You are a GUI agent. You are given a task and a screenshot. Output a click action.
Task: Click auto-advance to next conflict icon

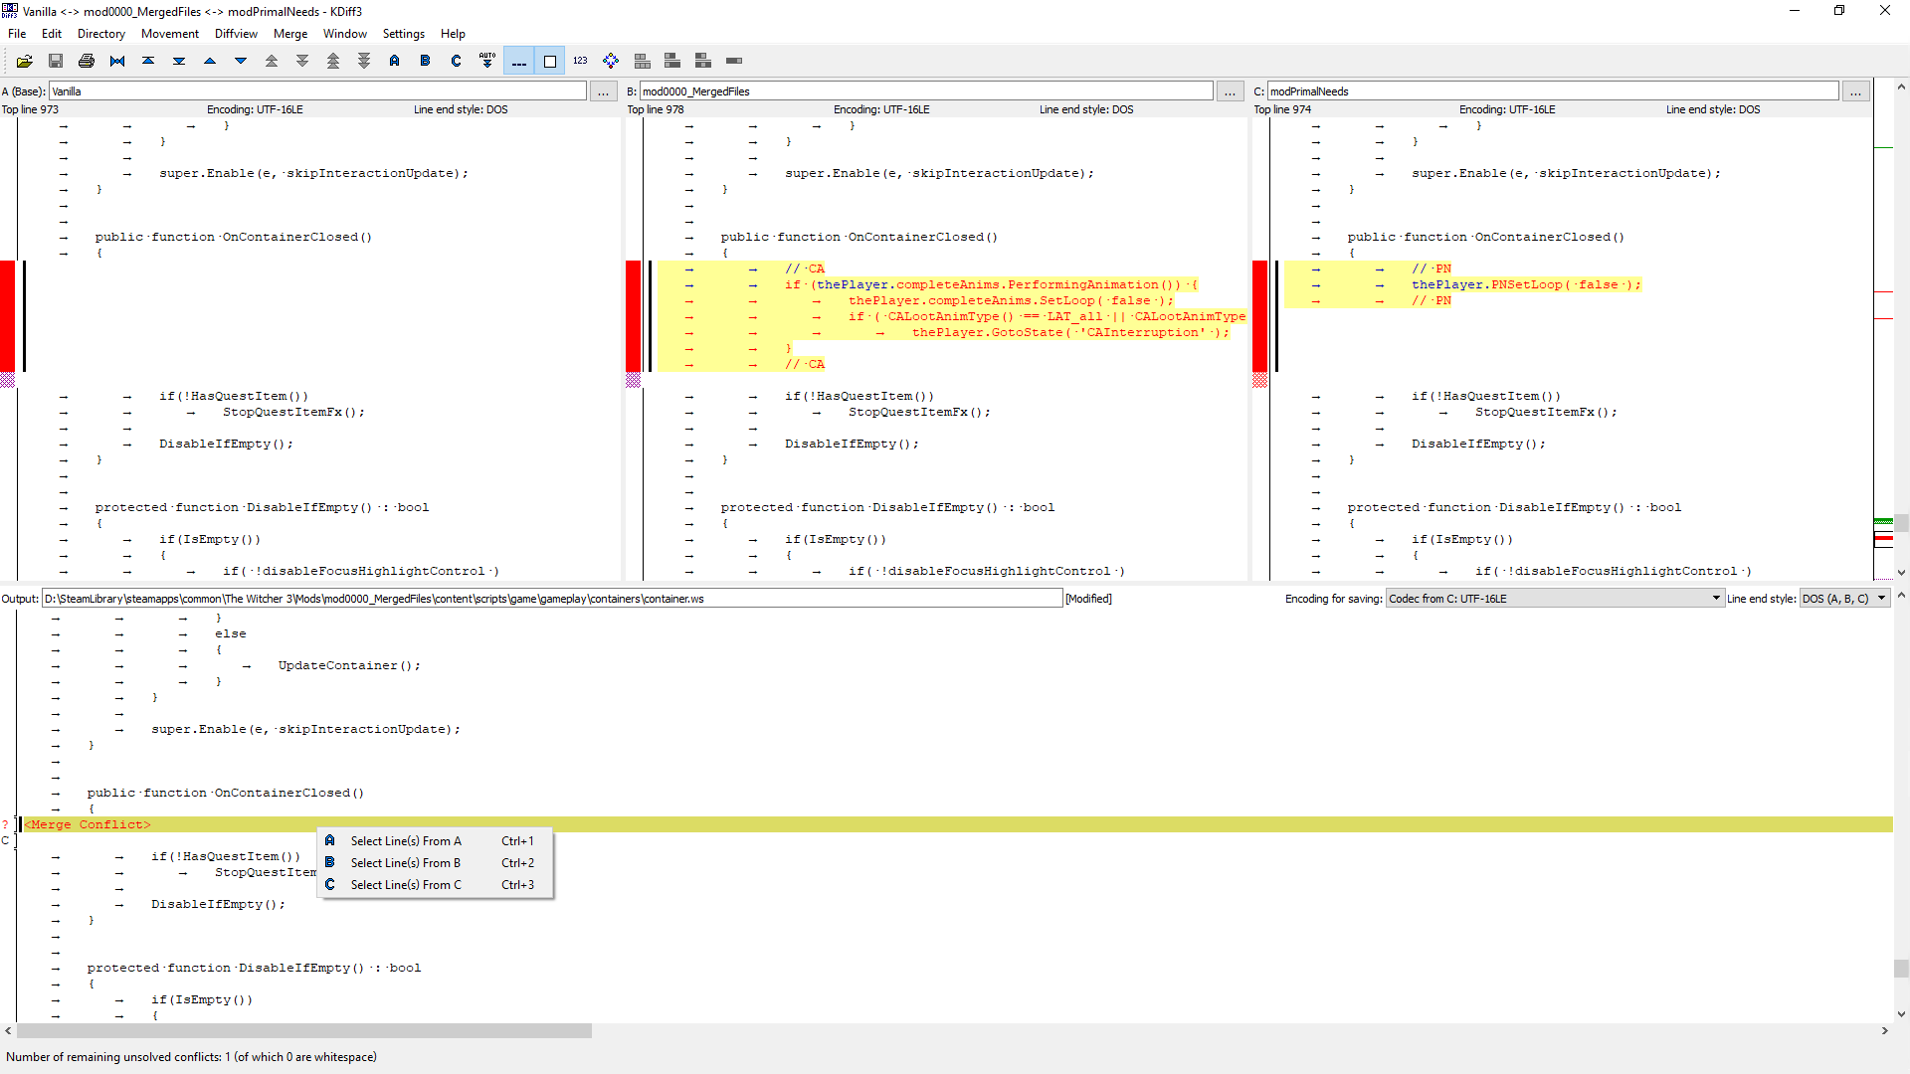487,62
